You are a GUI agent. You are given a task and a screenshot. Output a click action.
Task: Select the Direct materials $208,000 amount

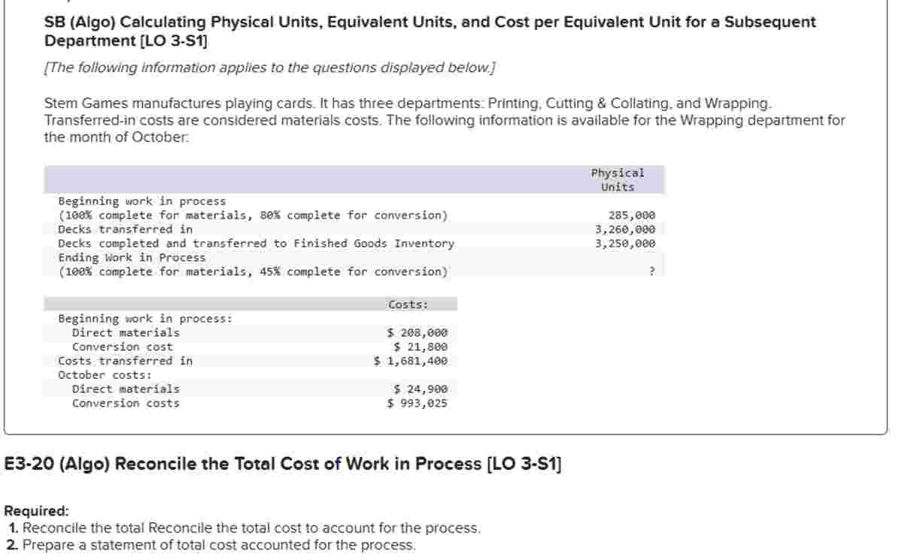(x=418, y=332)
